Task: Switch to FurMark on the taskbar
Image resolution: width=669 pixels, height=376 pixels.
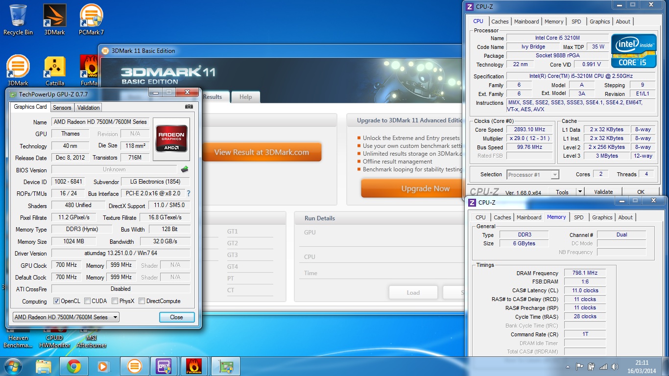Action: (x=194, y=366)
